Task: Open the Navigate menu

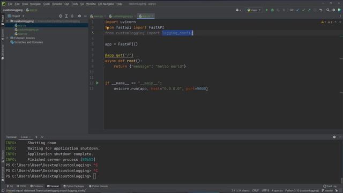Action: click(35, 4)
